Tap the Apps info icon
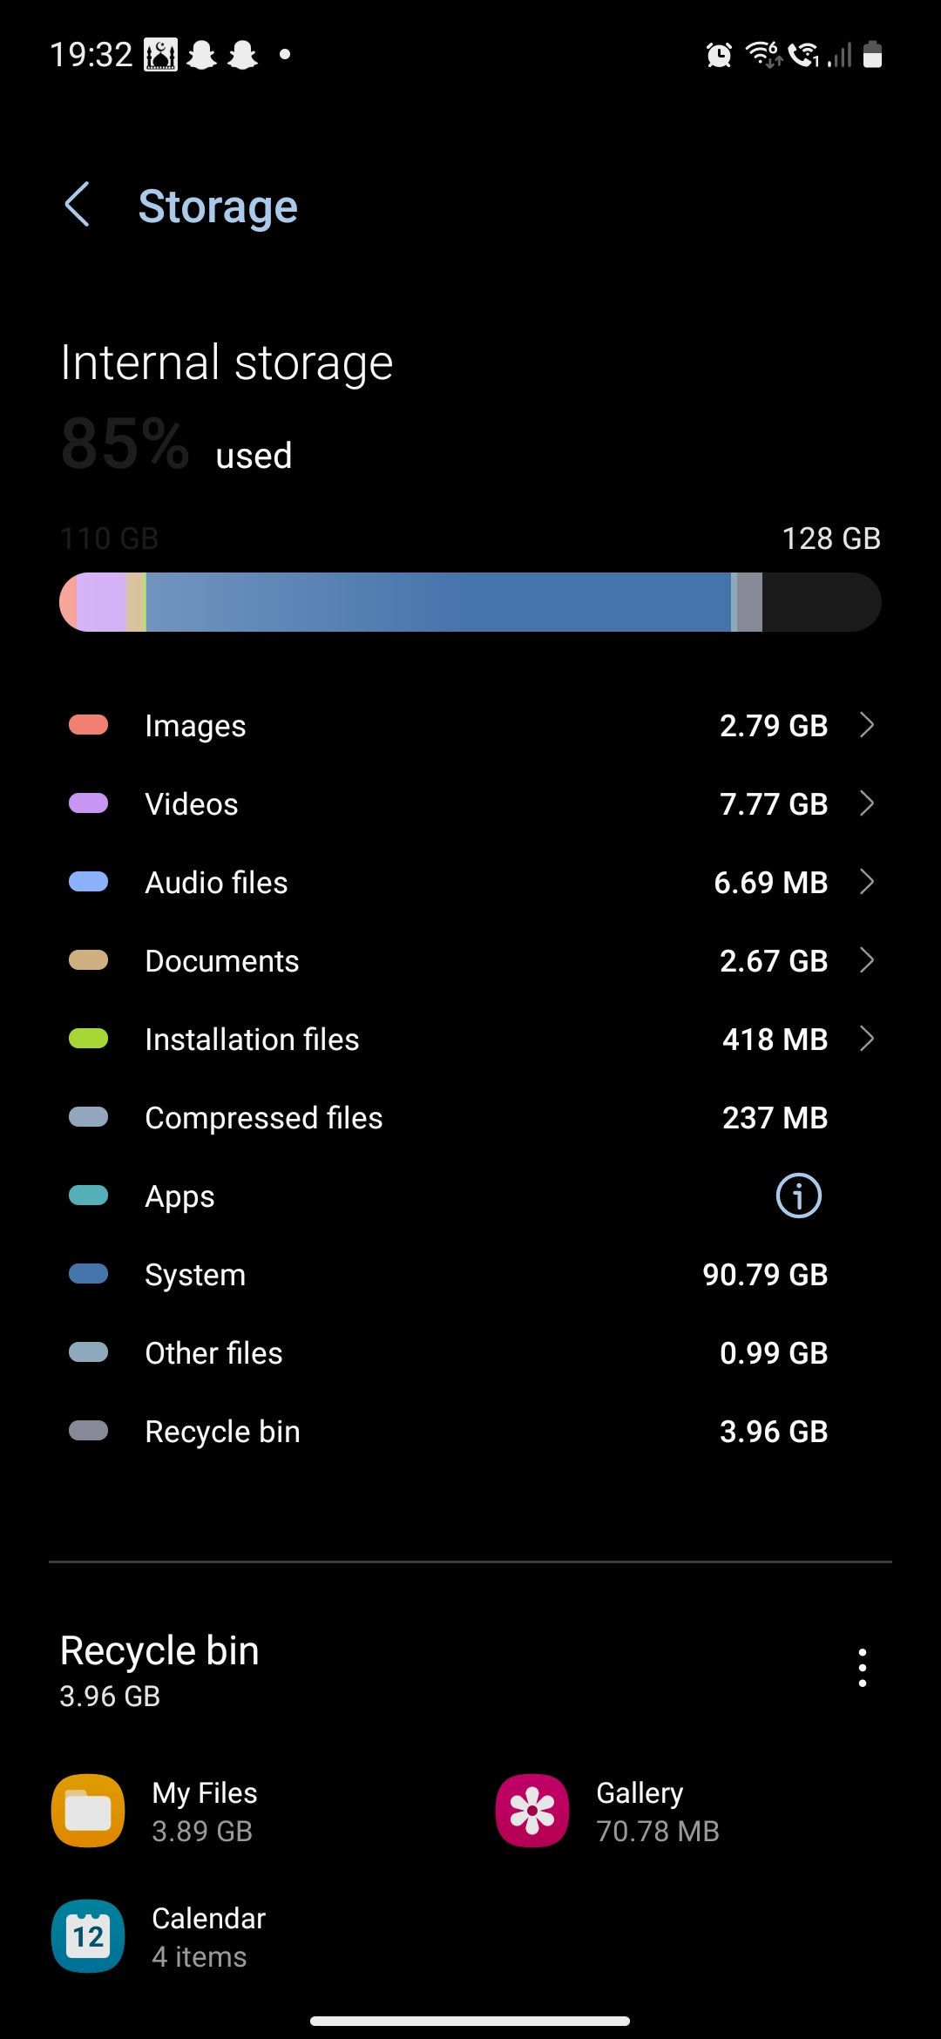941x2039 pixels. point(797,1196)
